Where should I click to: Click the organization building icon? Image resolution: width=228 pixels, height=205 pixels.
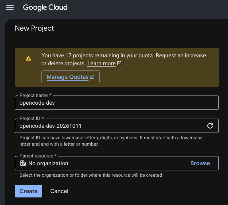[x=23, y=163]
